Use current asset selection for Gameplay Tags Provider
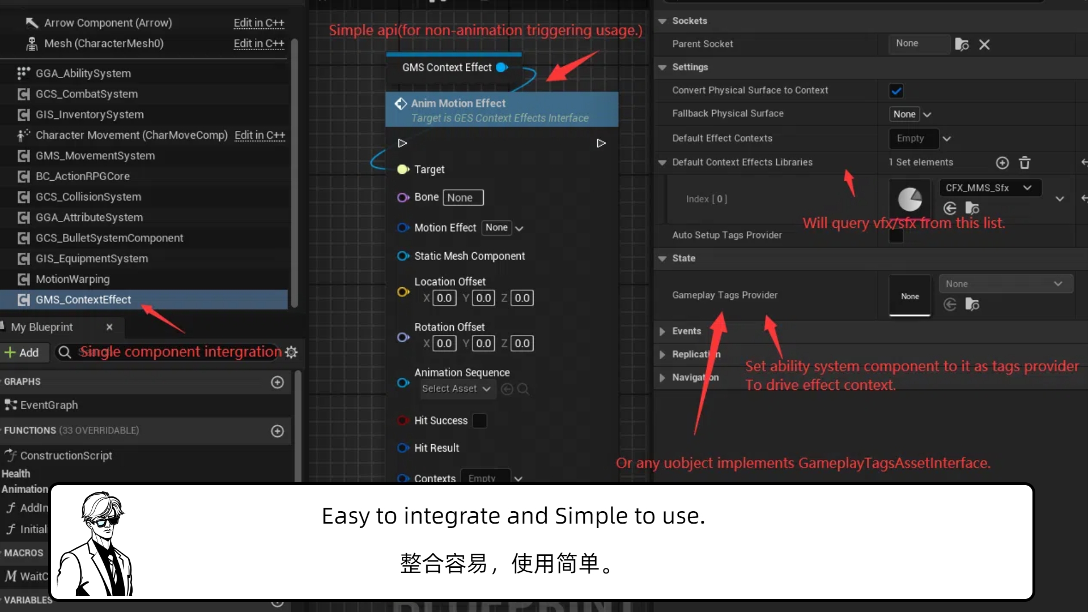 click(x=950, y=304)
